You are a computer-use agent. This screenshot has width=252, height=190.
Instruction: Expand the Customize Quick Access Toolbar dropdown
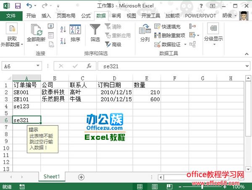click(x=58, y=6)
